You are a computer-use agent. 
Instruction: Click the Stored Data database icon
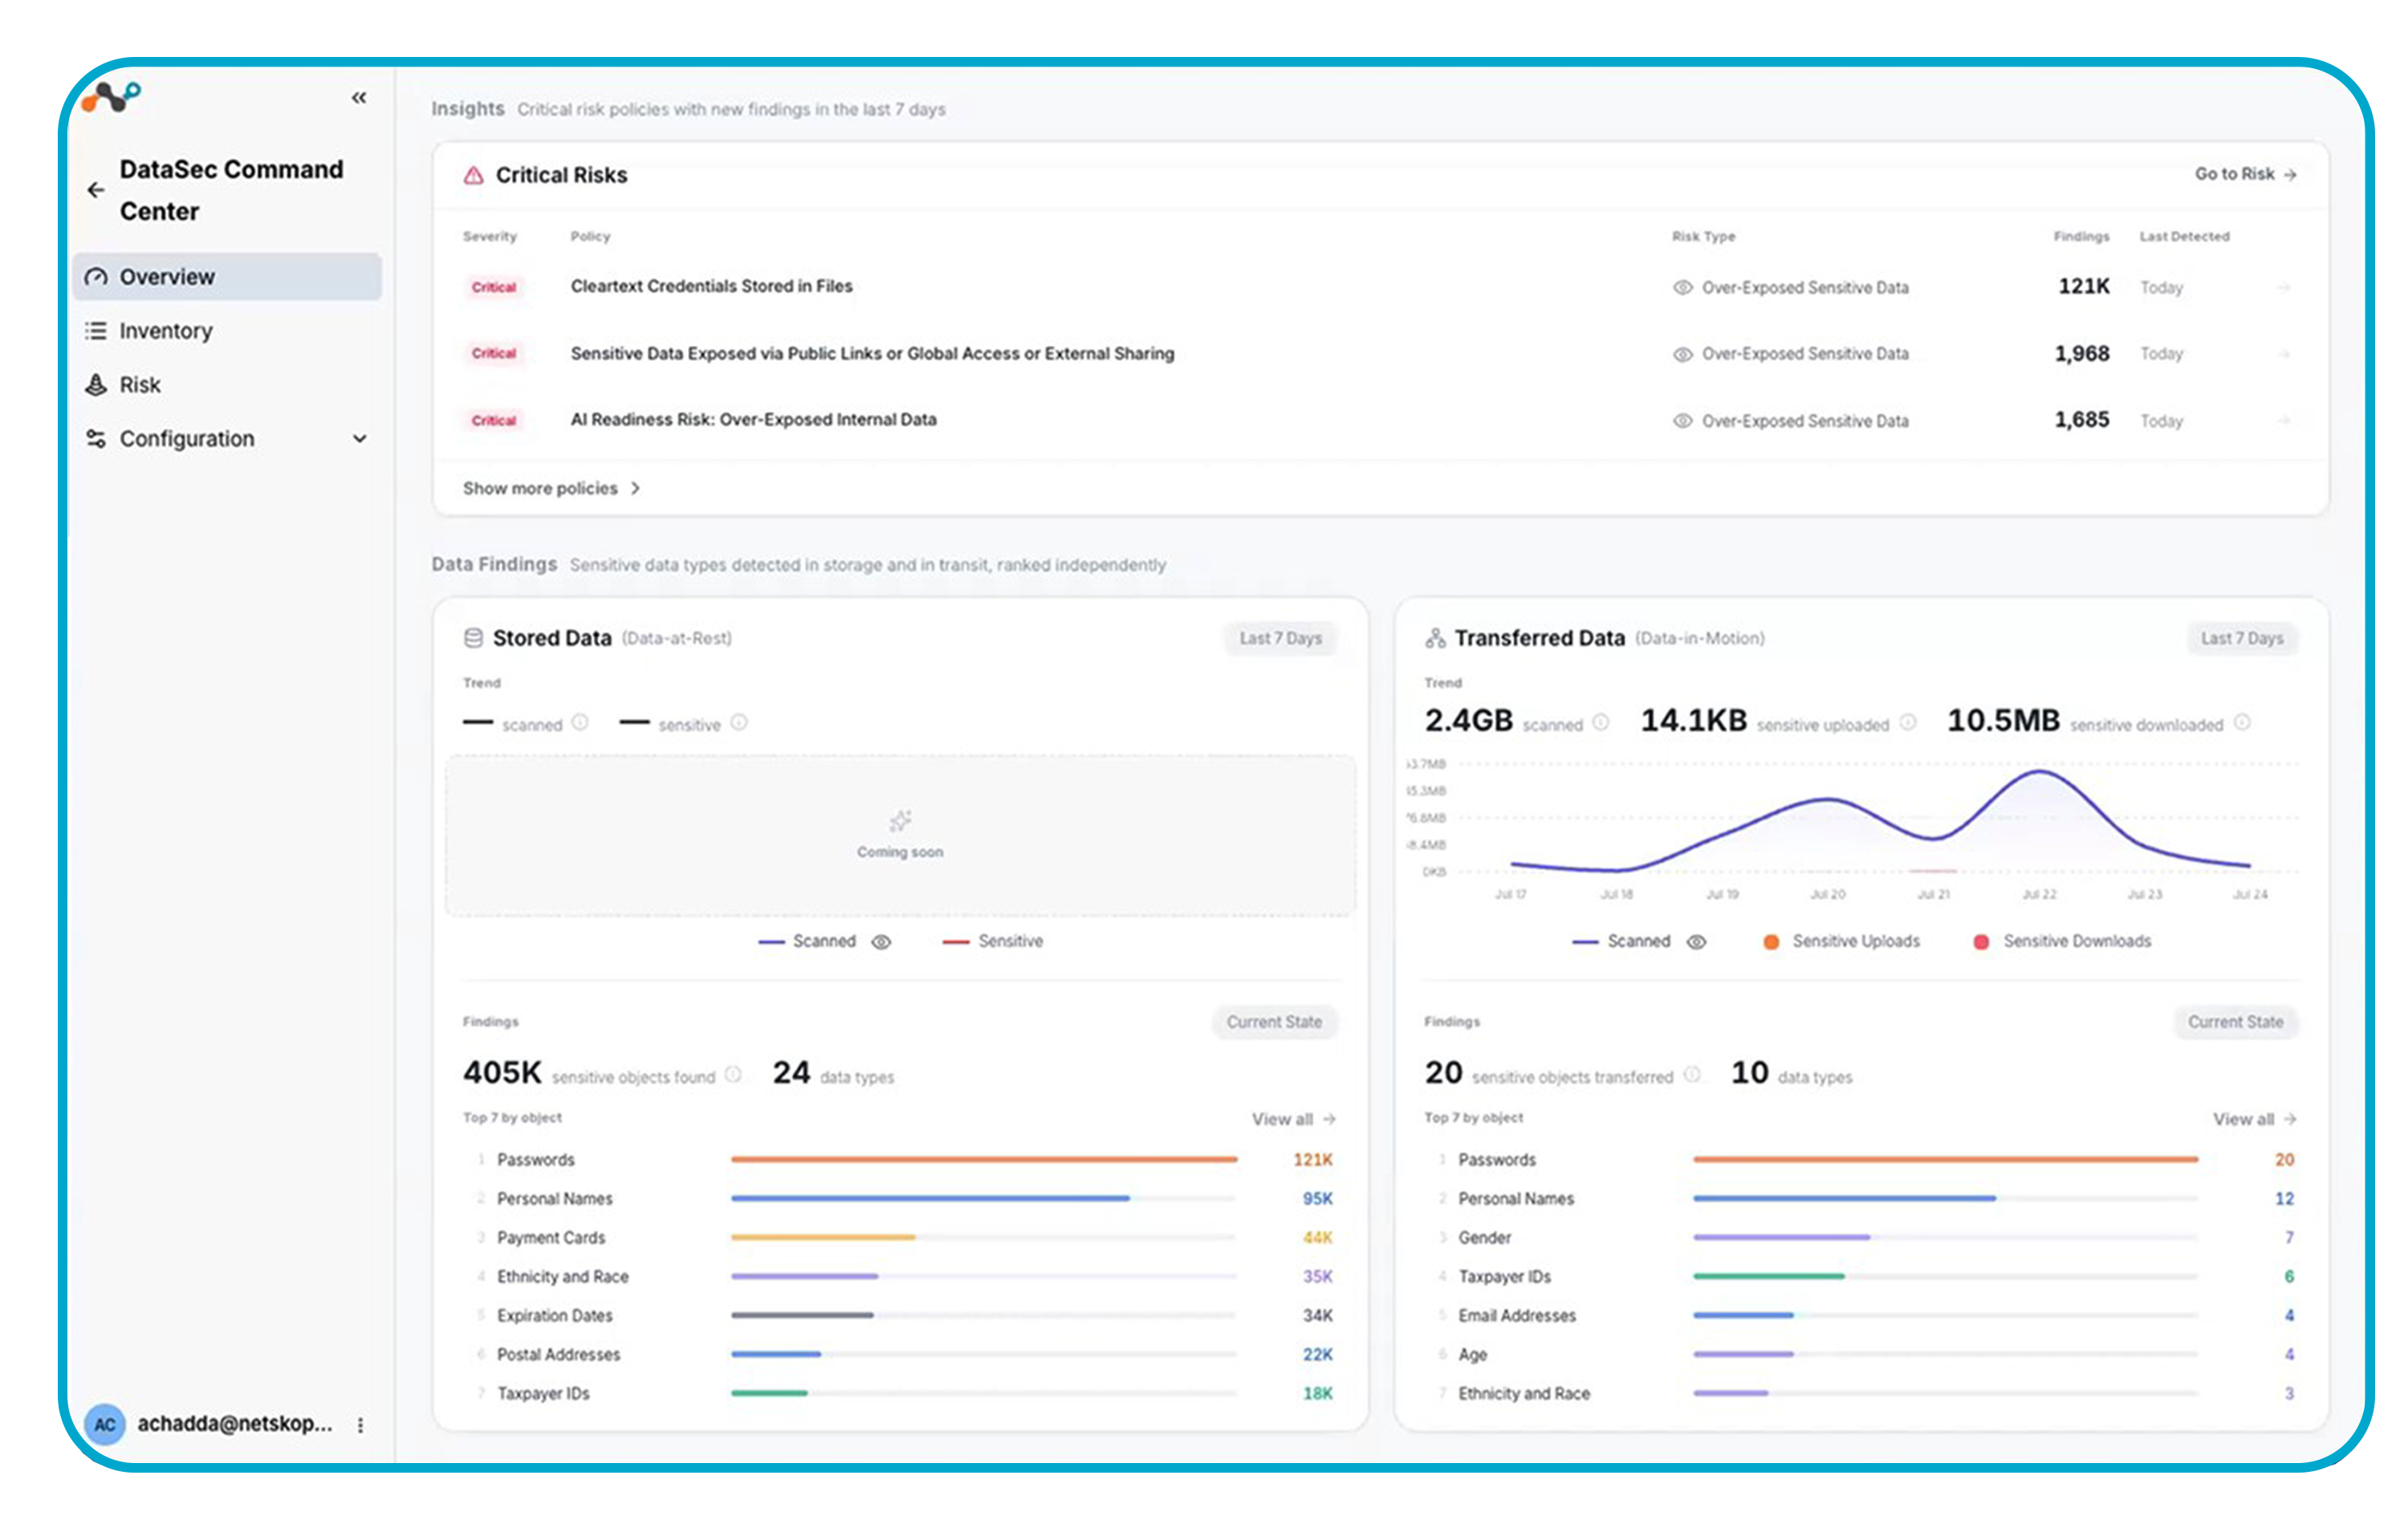(x=474, y=638)
